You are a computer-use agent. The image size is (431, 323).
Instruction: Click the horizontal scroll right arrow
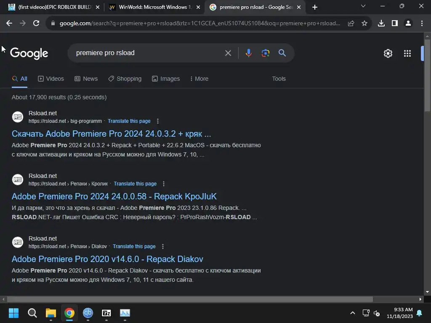tap(420, 299)
